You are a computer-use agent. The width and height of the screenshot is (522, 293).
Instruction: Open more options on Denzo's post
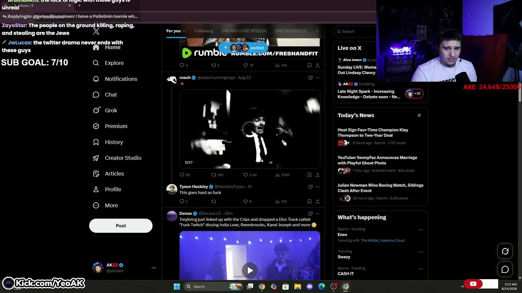[318, 213]
